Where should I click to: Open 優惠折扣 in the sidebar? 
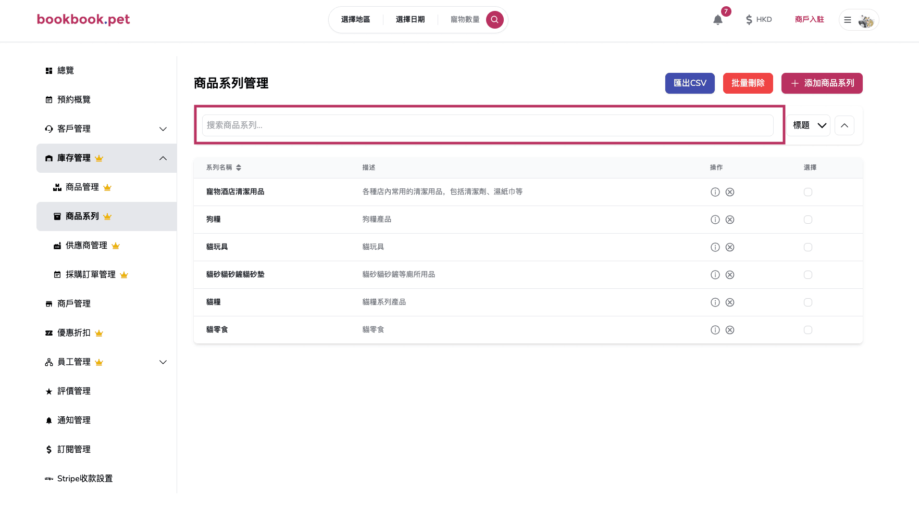pos(106,333)
